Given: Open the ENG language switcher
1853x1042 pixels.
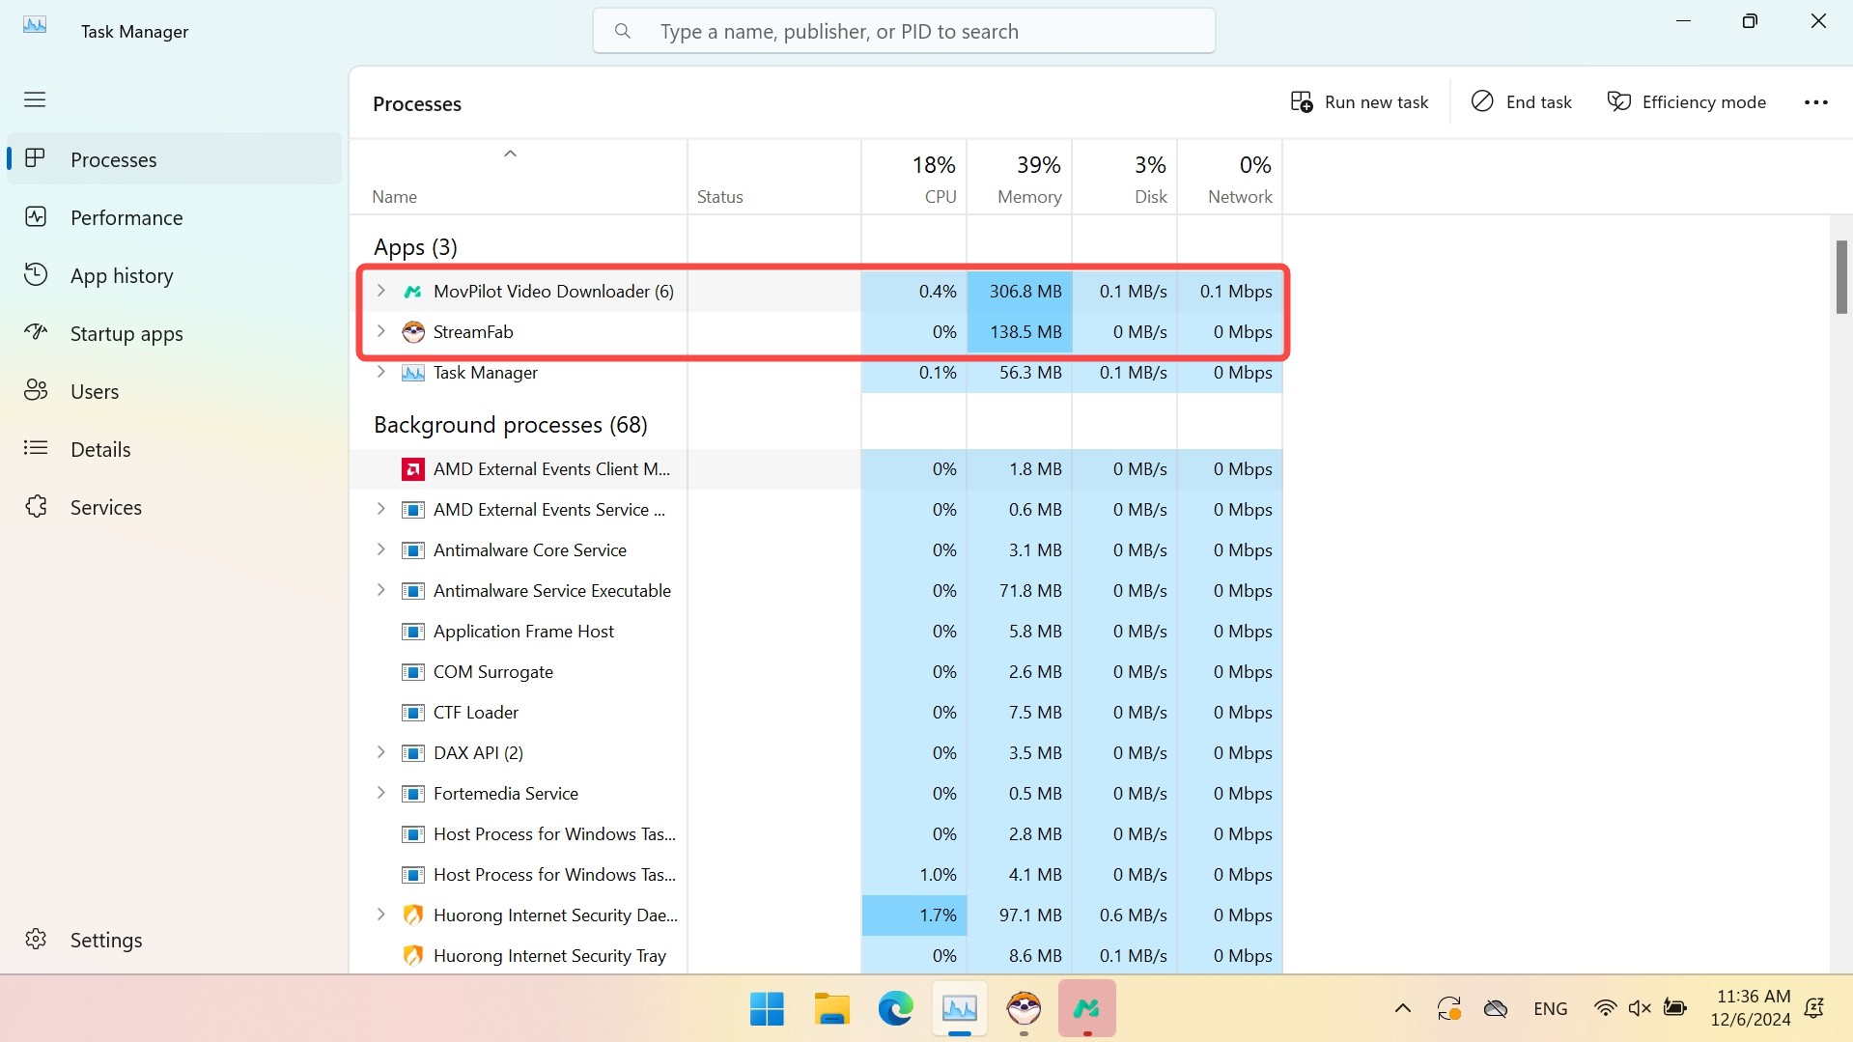Looking at the screenshot, I should [x=1550, y=1009].
